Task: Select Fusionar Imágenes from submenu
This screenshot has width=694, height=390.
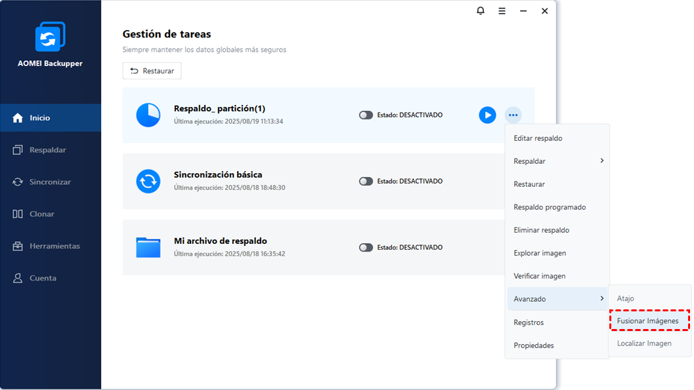Action: click(x=647, y=321)
